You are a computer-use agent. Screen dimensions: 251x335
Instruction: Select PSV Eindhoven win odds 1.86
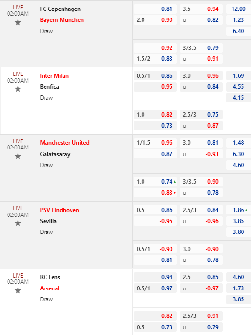tap(239, 210)
